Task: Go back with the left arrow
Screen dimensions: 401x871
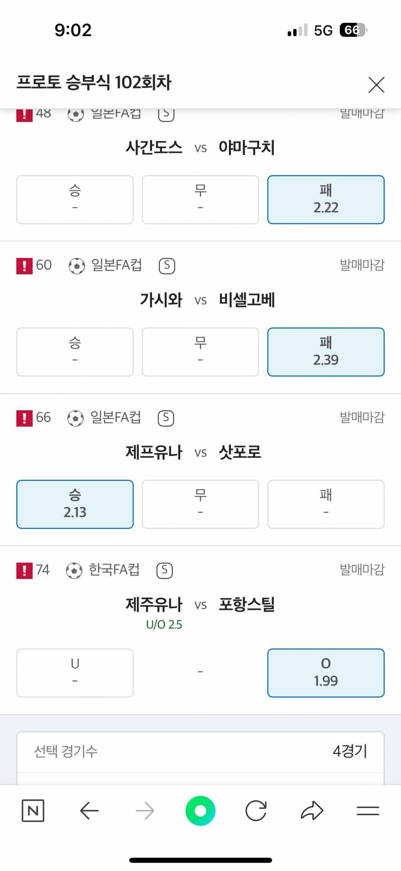Action: click(89, 811)
